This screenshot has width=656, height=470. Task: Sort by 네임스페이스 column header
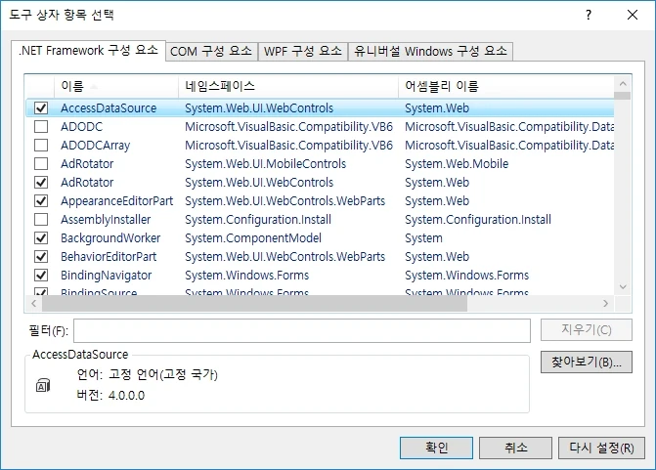click(288, 86)
